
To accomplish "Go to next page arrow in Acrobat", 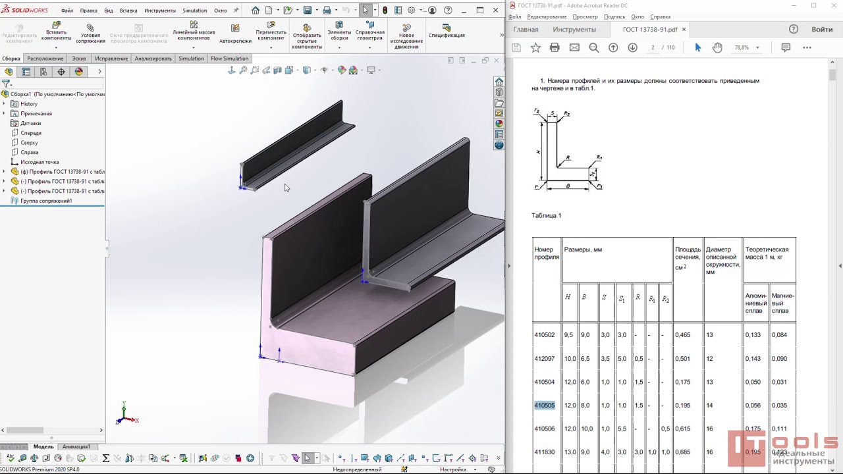I will point(633,47).
